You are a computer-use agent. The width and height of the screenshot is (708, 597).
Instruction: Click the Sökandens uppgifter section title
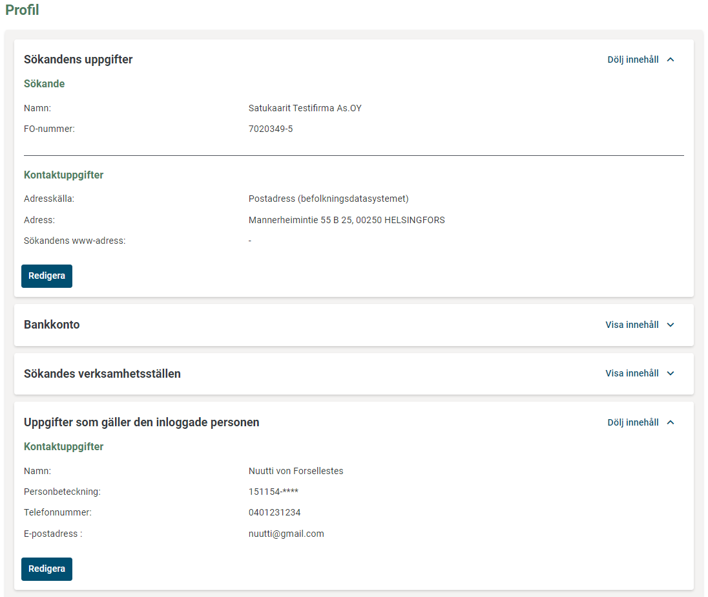pyautogui.click(x=78, y=60)
